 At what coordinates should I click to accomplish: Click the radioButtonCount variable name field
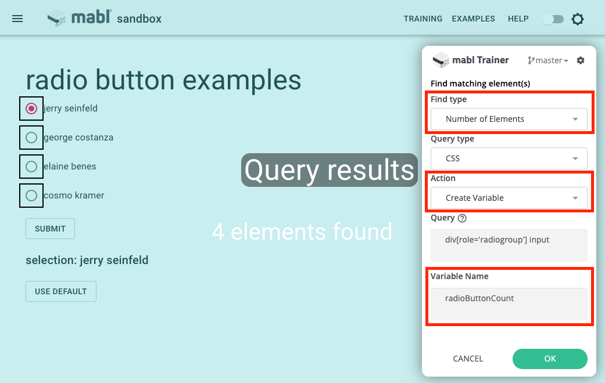click(509, 298)
